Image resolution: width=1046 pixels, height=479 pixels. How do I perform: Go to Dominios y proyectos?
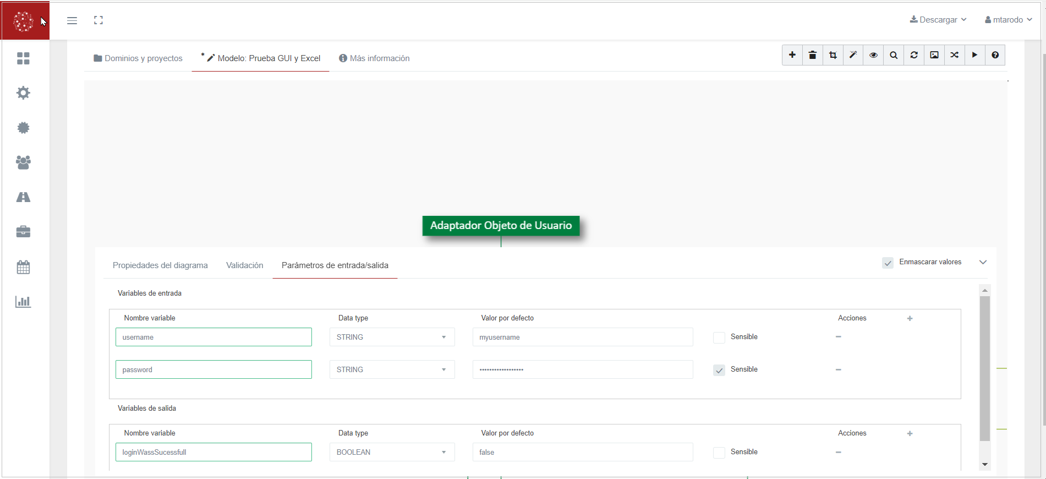tap(138, 58)
